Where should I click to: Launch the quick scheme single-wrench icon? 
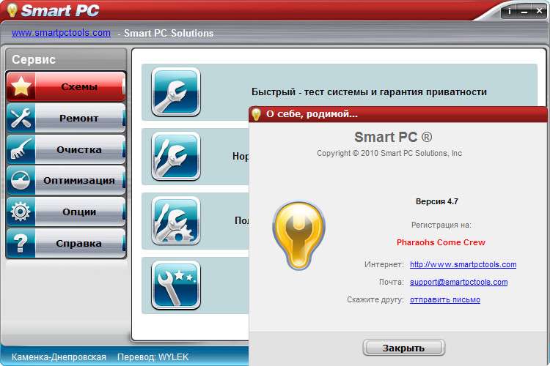(x=176, y=91)
